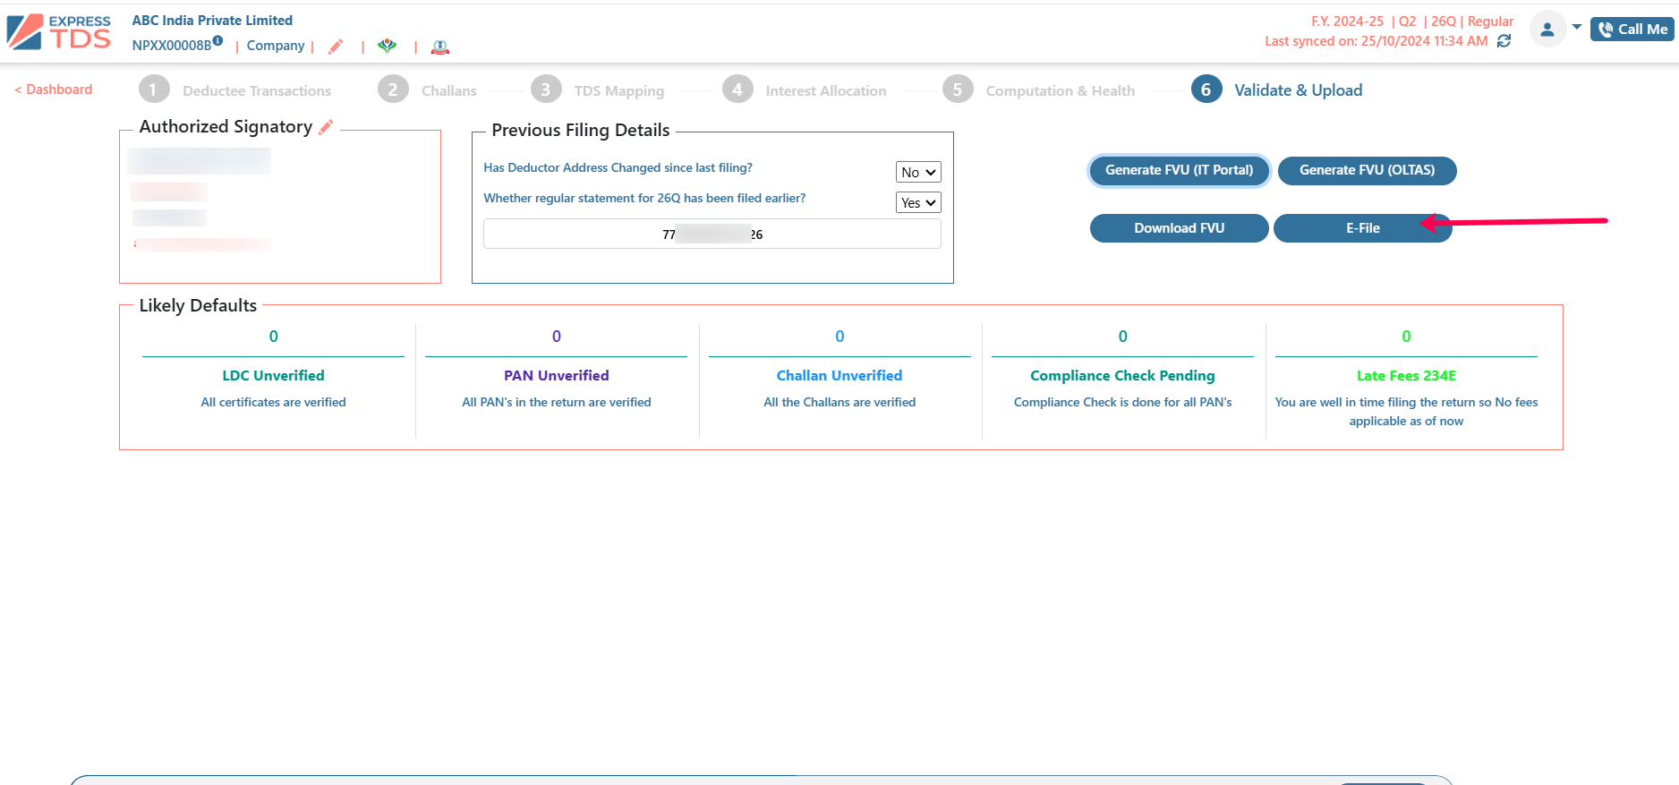The width and height of the screenshot is (1679, 785).
Task: Go to step 2 Challans
Action: click(x=427, y=90)
